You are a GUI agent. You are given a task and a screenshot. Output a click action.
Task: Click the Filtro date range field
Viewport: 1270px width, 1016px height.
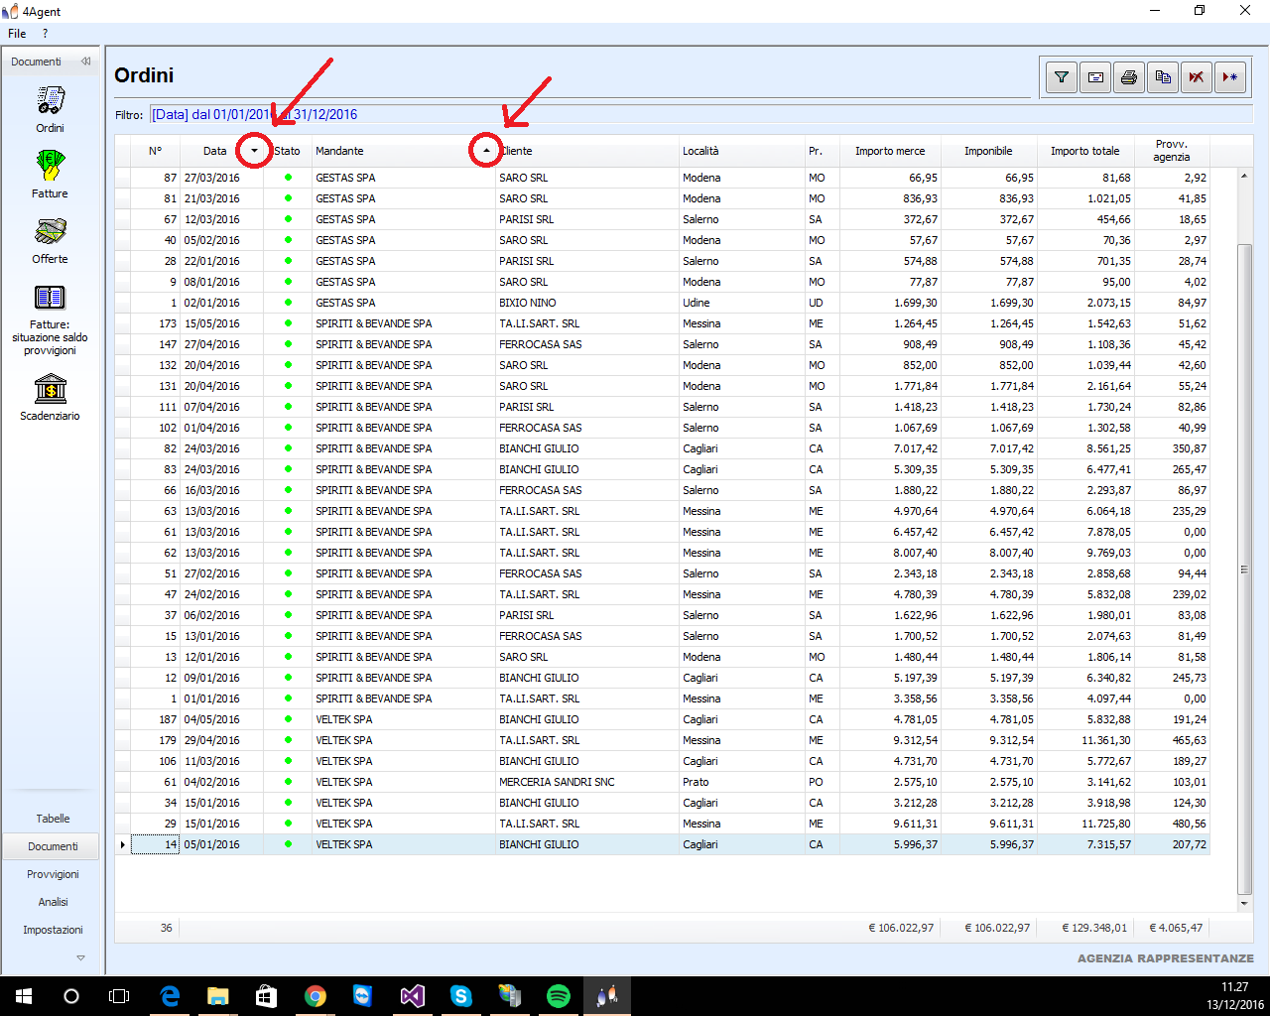coord(700,114)
